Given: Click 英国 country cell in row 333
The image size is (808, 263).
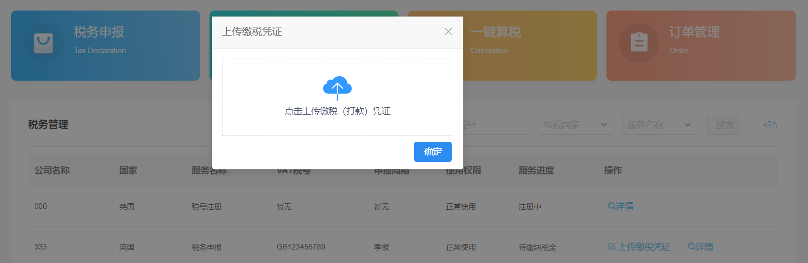Looking at the screenshot, I should point(127,247).
